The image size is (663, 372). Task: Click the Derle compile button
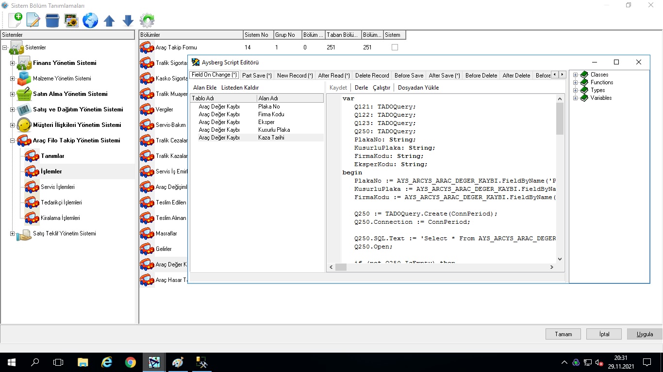click(x=361, y=88)
